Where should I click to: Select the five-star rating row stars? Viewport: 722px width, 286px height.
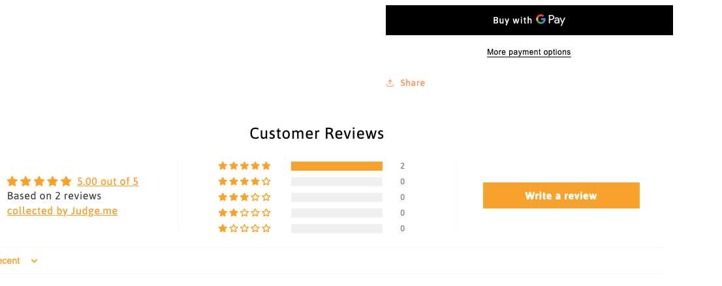click(244, 166)
